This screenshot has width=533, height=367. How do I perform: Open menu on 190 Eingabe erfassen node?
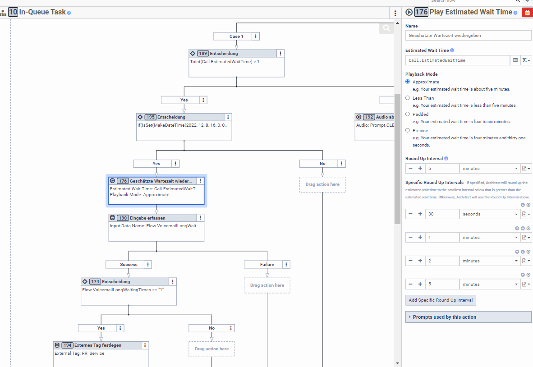tap(200, 218)
